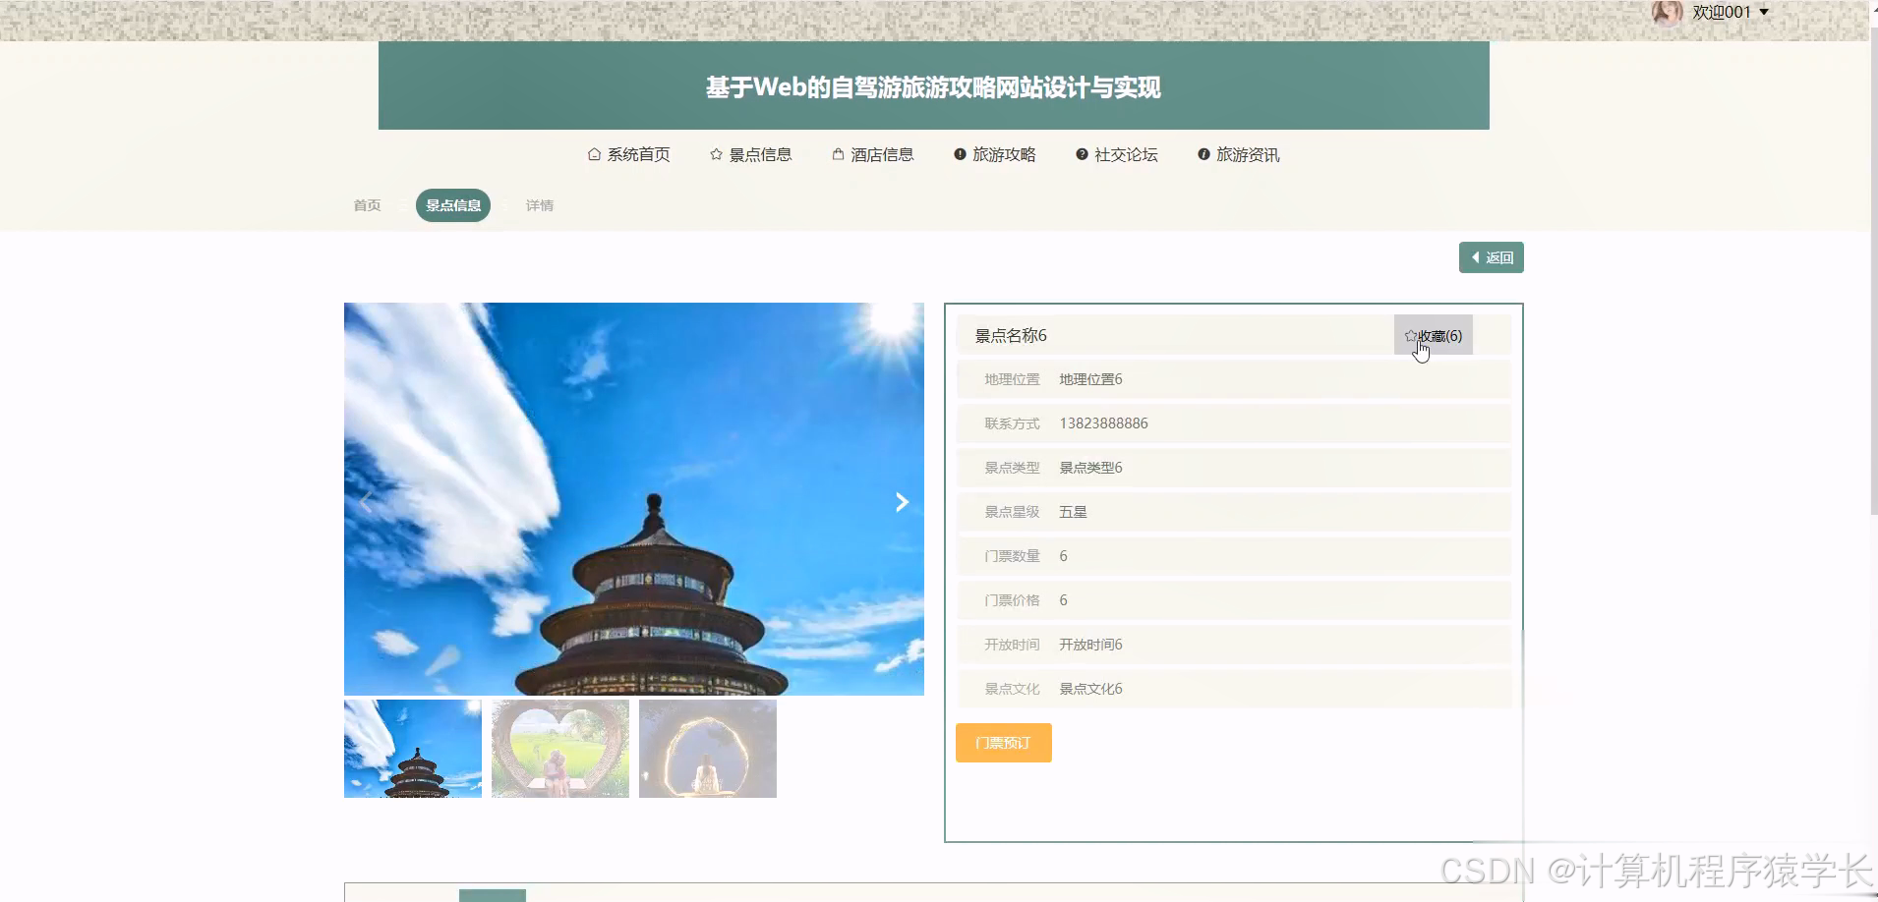Click the previous arrow on the photo carousel
This screenshot has height=902, width=1878.
(365, 501)
